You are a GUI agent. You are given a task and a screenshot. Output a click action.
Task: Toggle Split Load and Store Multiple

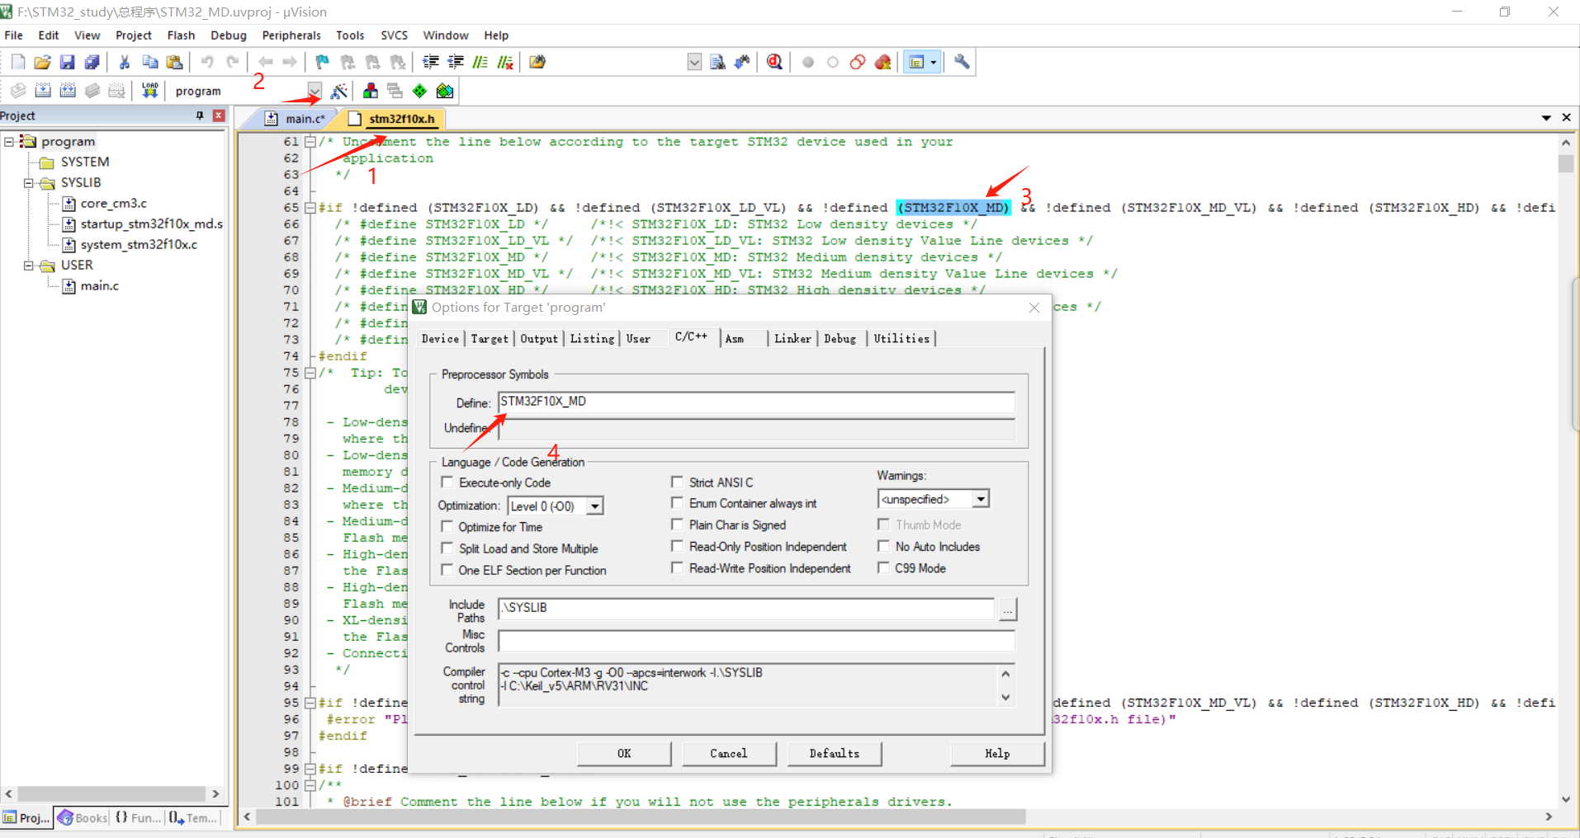coord(447,548)
